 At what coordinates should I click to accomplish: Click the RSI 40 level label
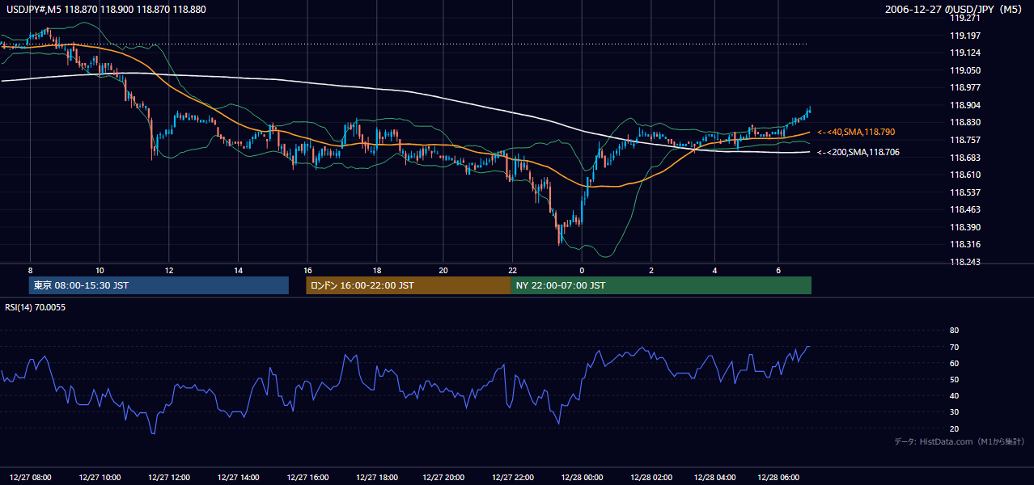point(954,396)
